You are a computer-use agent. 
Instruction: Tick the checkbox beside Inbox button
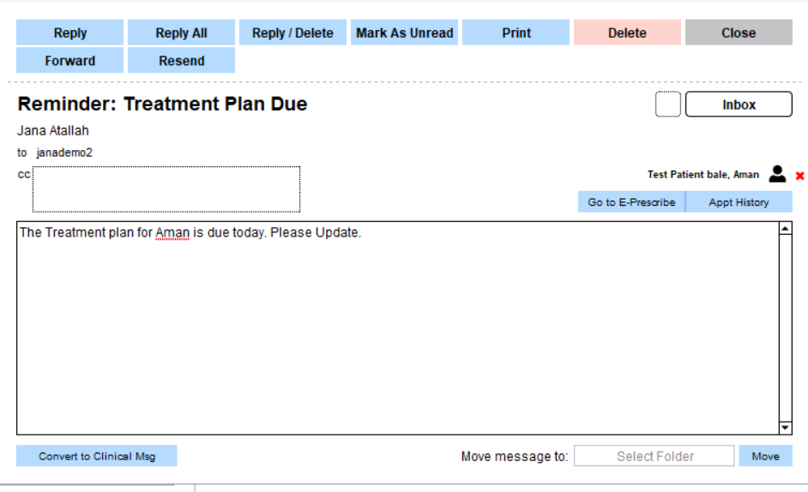[667, 105]
